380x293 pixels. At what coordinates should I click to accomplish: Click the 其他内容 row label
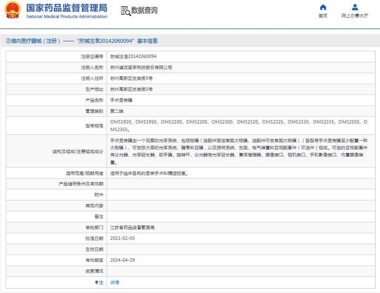94,206
